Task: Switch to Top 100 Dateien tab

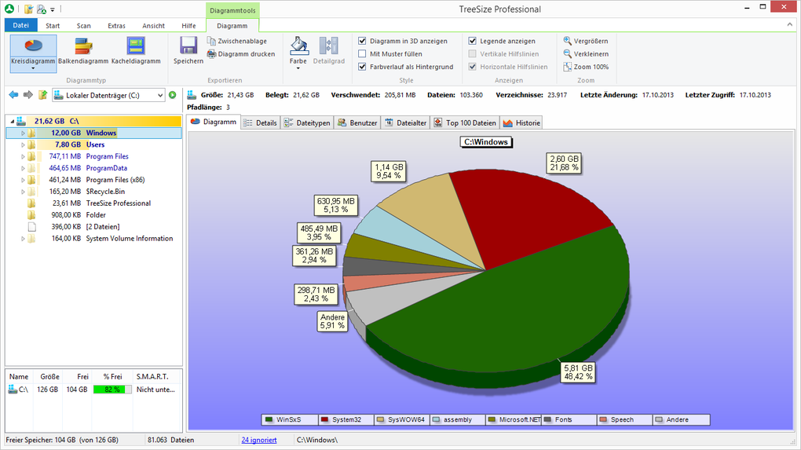Action: tap(465, 123)
